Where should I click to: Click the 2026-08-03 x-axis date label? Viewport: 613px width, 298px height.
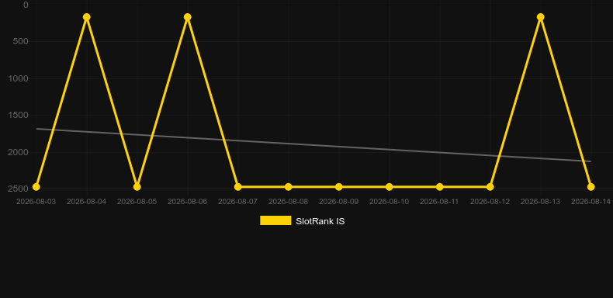click(x=36, y=202)
